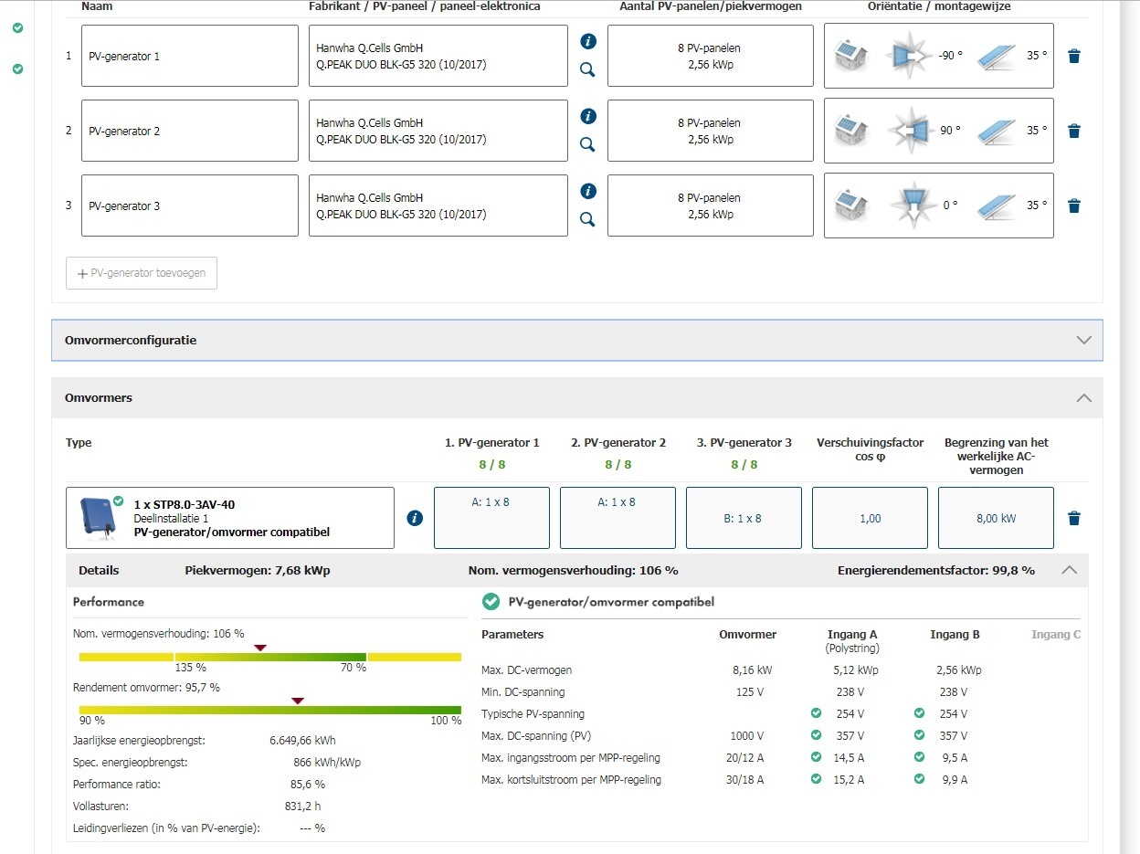Edit PV-generator 2 name field
1140x854 pixels.
coord(189,132)
